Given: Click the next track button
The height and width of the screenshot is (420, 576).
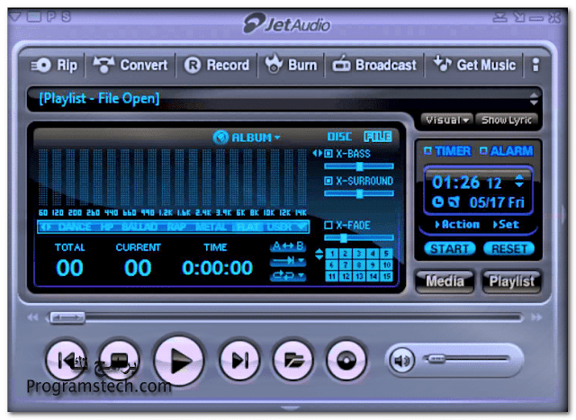Looking at the screenshot, I should (x=240, y=361).
